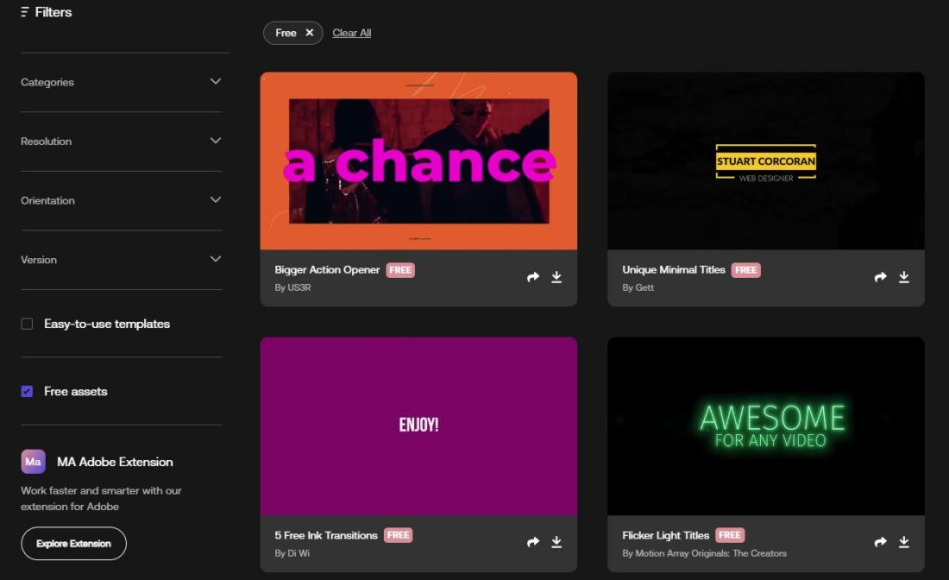Screen dimensions: 949x580
Task: Share the 5 Free Ink Transitions
Action: (x=533, y=542)
